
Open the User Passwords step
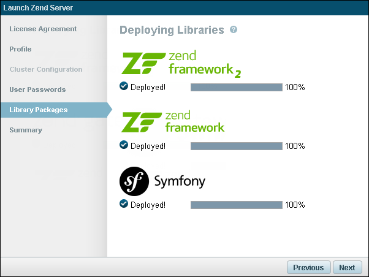coord(37,89)
